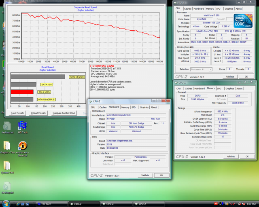Viewport: 259px width, 207px height.
Task: Click Upload Results in HD Tach
Action: coord(38,113)
